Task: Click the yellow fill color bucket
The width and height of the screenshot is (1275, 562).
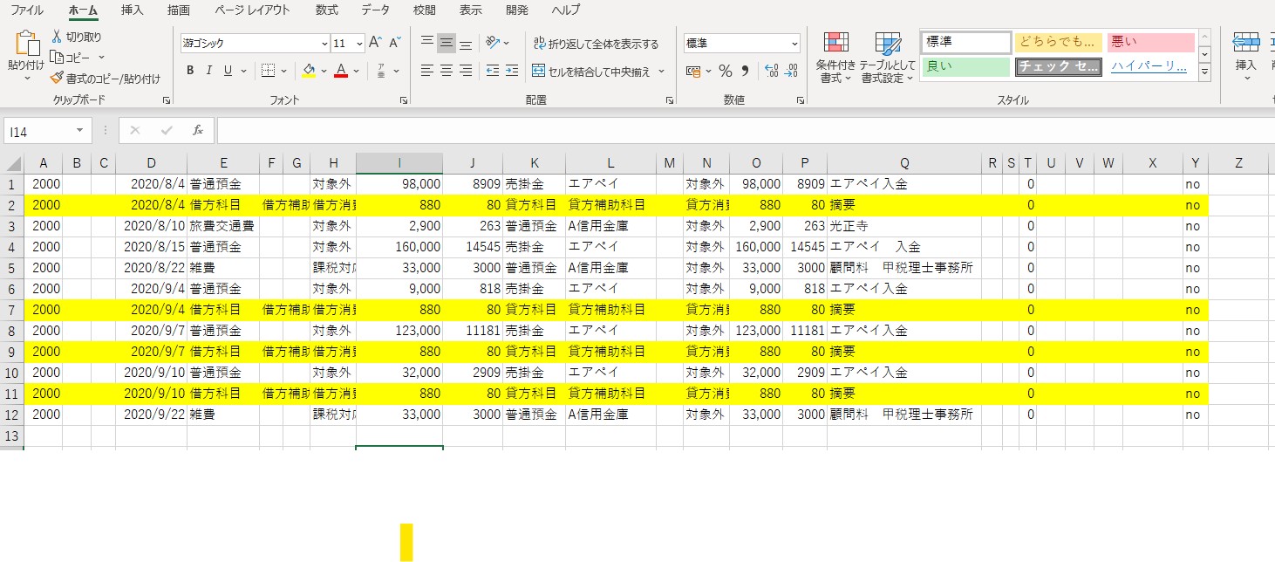Action: (x=309, y=71)
